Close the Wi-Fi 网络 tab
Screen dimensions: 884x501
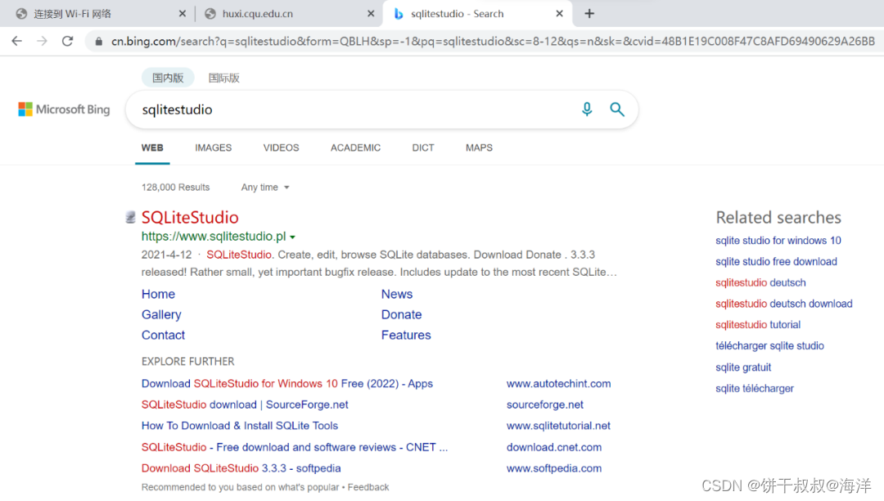tap(182, 14)
